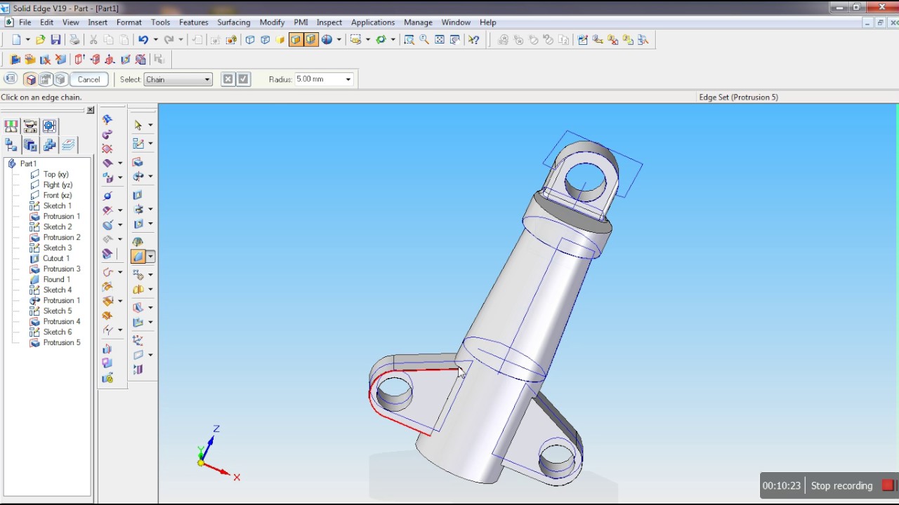Select Cutout 1 in the feature tree
Image resolution: width=899 pixels, height=505 pixels.
click(x=56, y=258)
